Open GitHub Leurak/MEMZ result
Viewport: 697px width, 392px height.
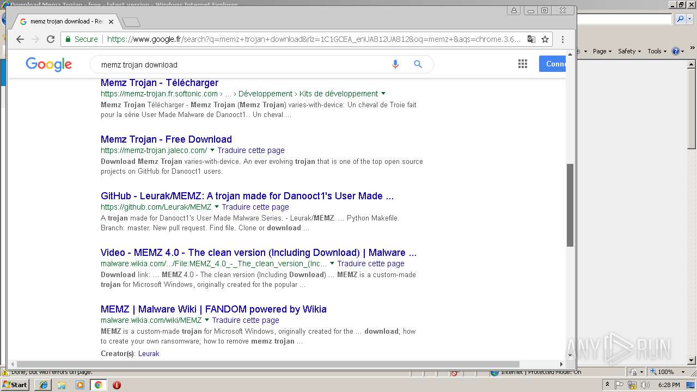click(x=247, y=196)
